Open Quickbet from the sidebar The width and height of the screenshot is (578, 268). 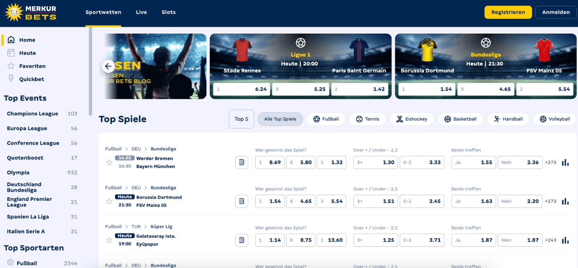point(31,79)
